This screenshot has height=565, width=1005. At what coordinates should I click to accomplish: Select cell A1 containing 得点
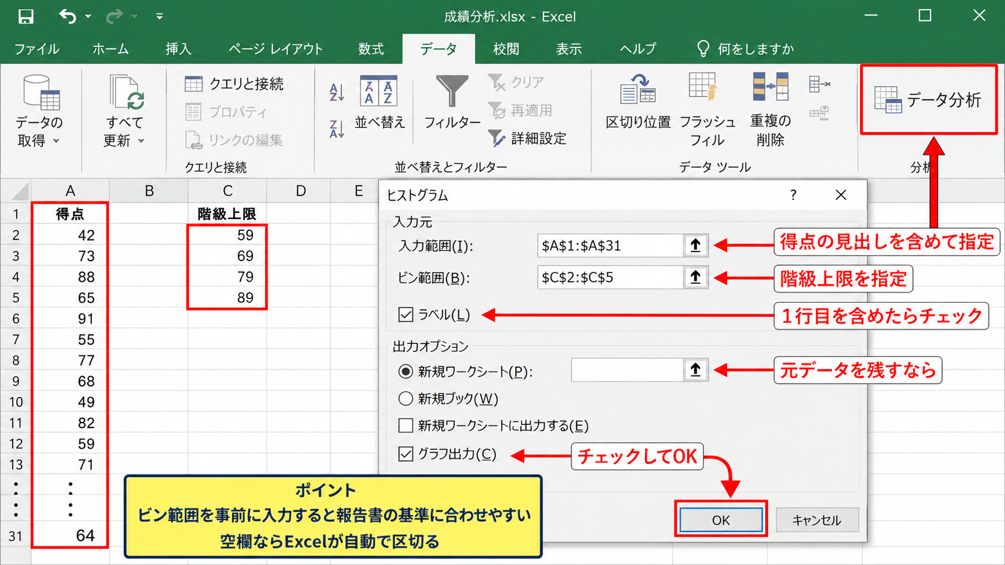point(70,214)
